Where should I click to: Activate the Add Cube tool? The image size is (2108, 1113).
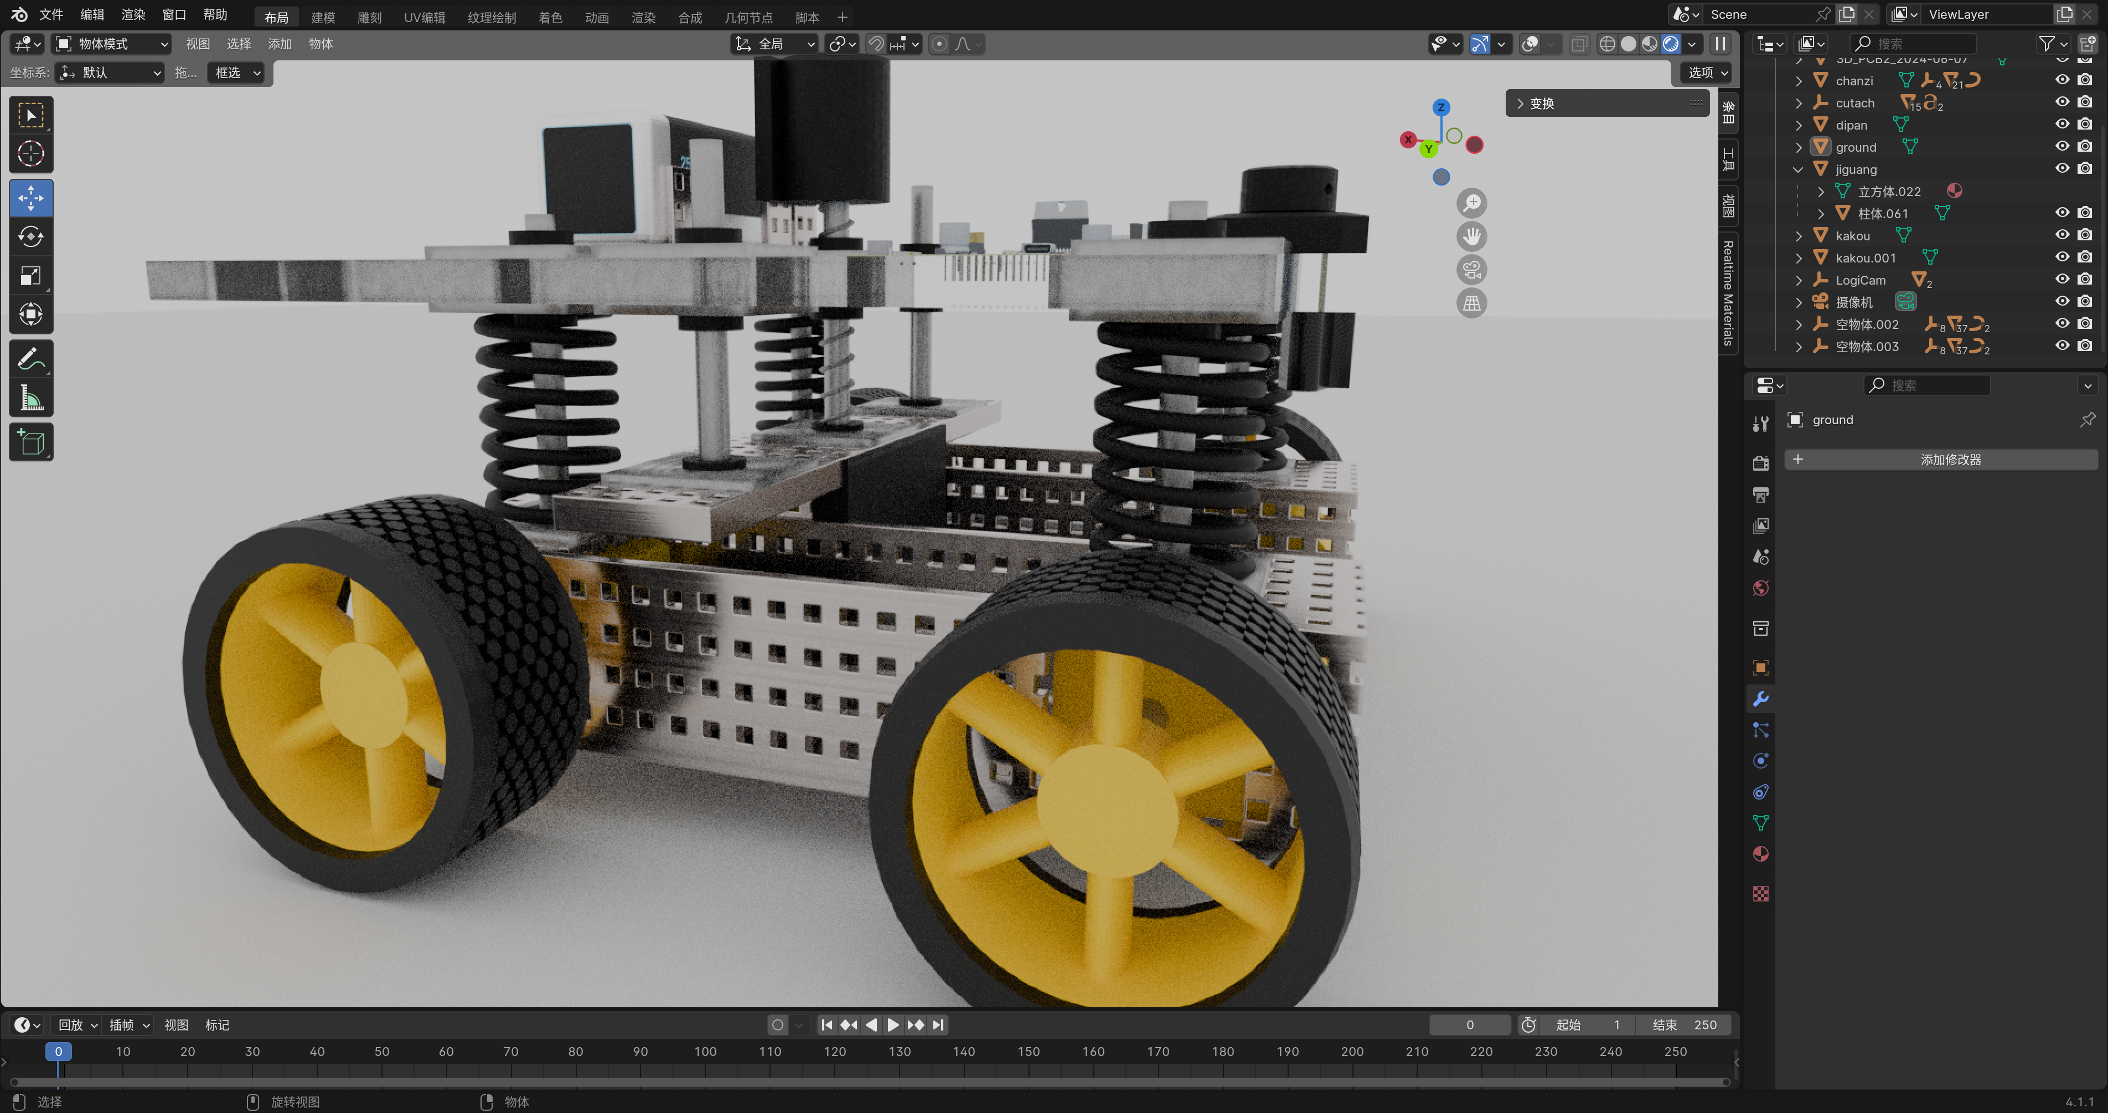click(31, 443)
